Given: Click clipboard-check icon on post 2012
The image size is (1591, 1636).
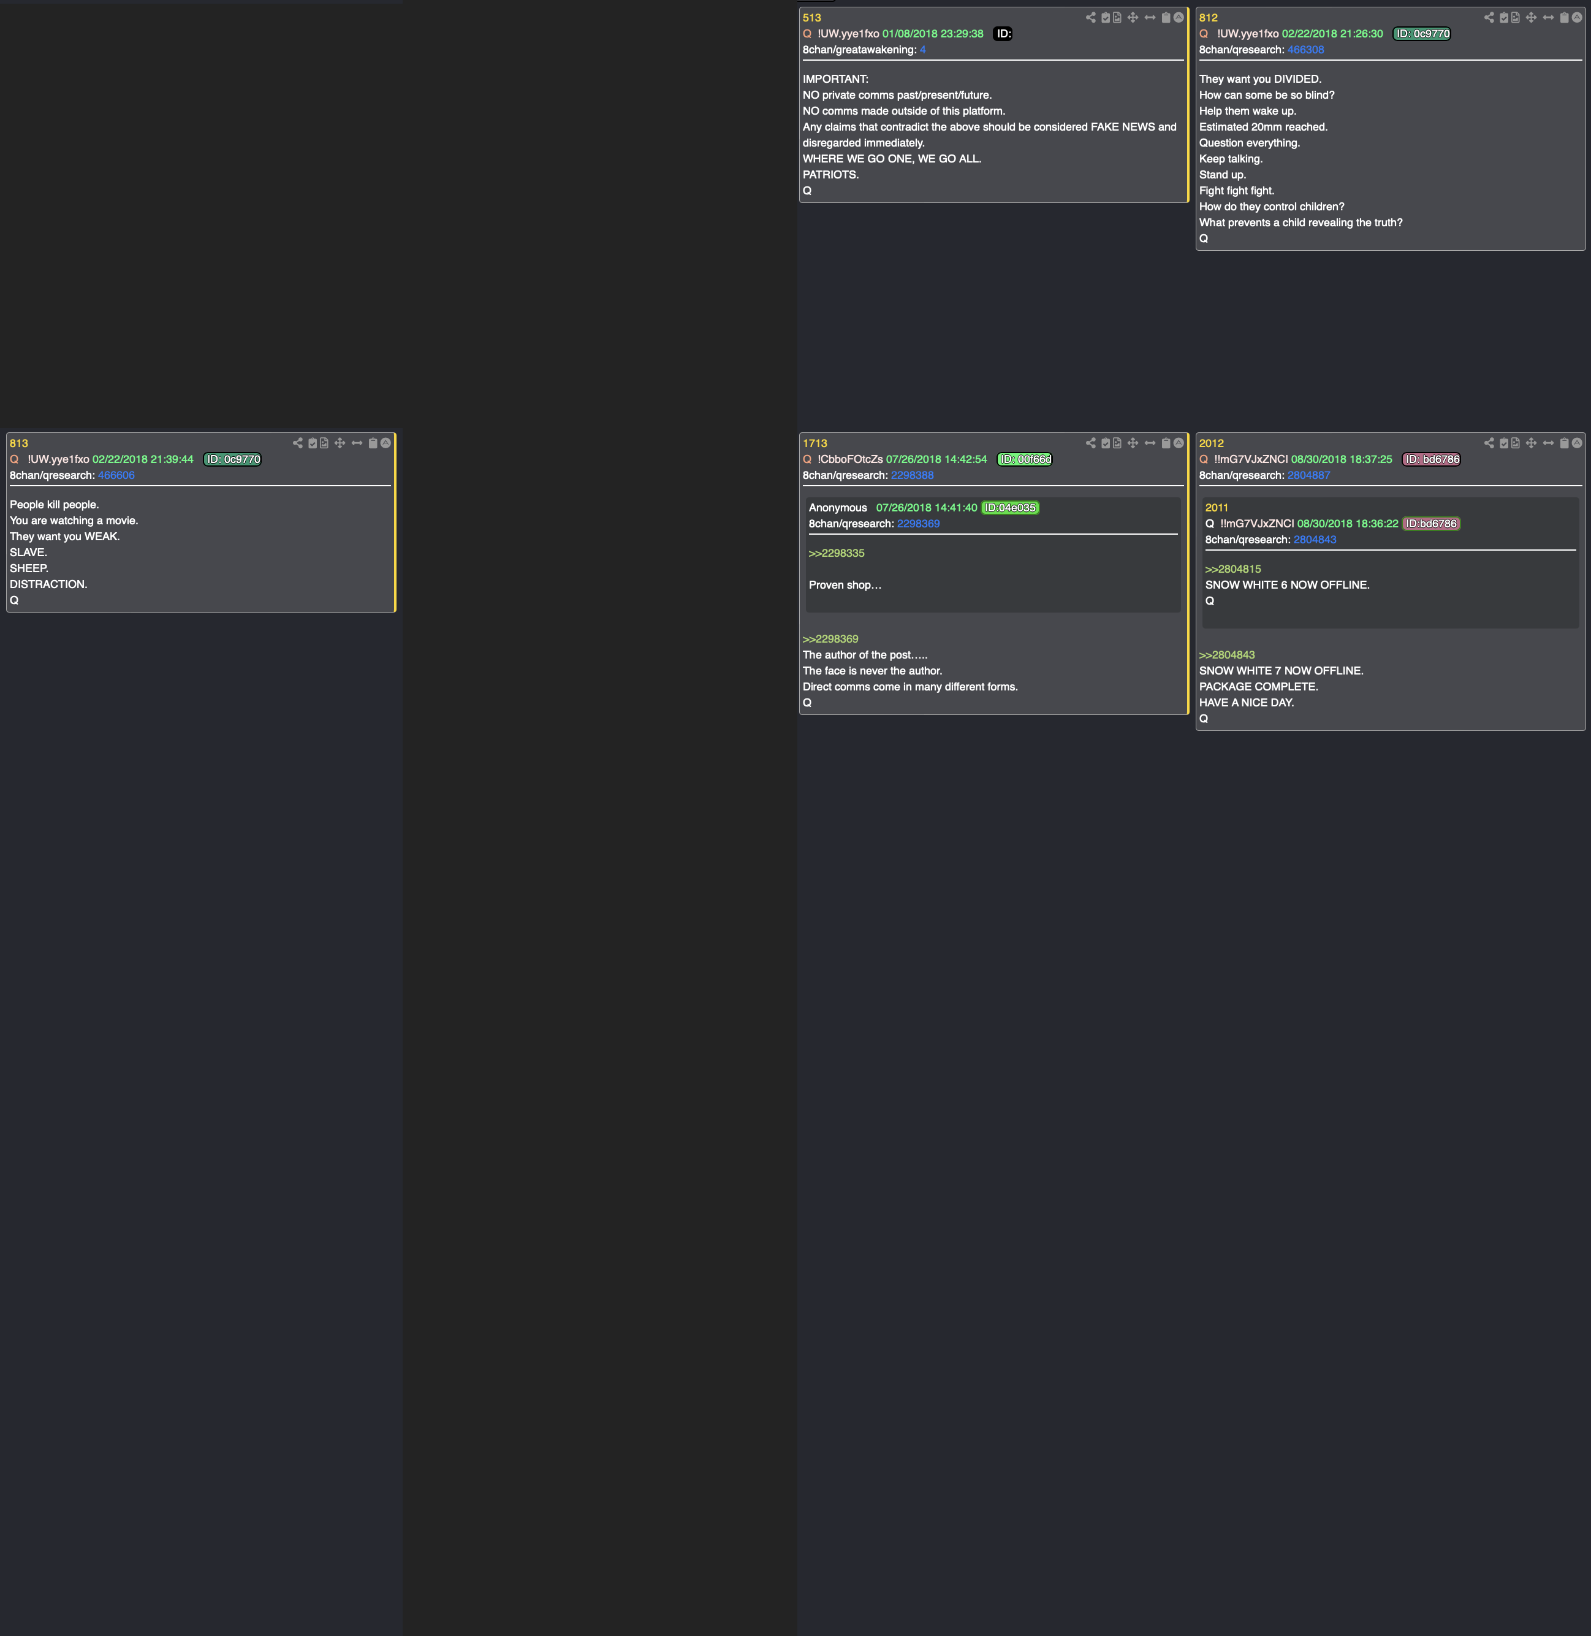Looking at the screenshot, I should pos(1504,443).
